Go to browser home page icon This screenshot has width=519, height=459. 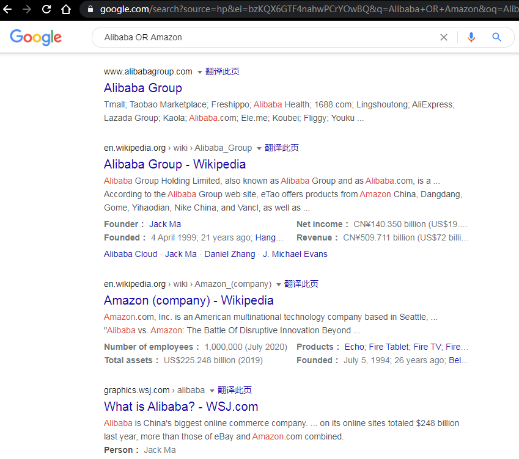click(x=65, y=9)
